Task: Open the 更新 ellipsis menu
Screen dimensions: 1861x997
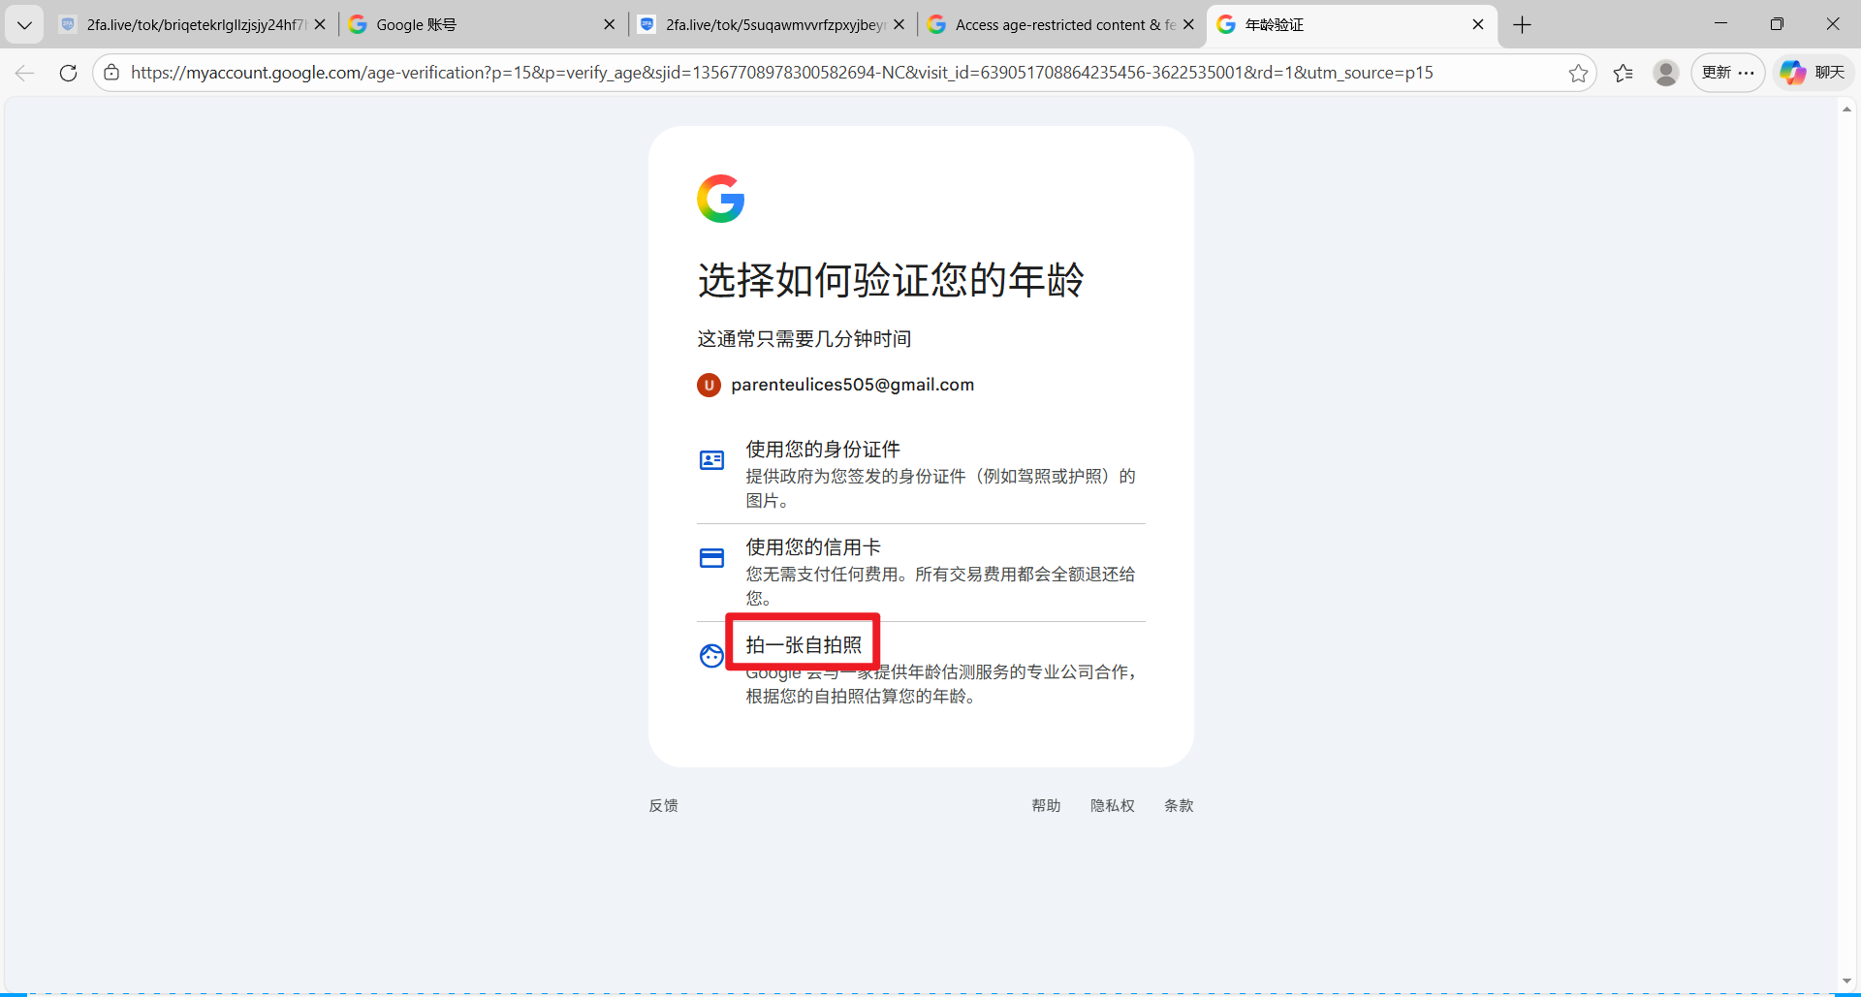Action: pyautogui.click(x=1728, y=72)
